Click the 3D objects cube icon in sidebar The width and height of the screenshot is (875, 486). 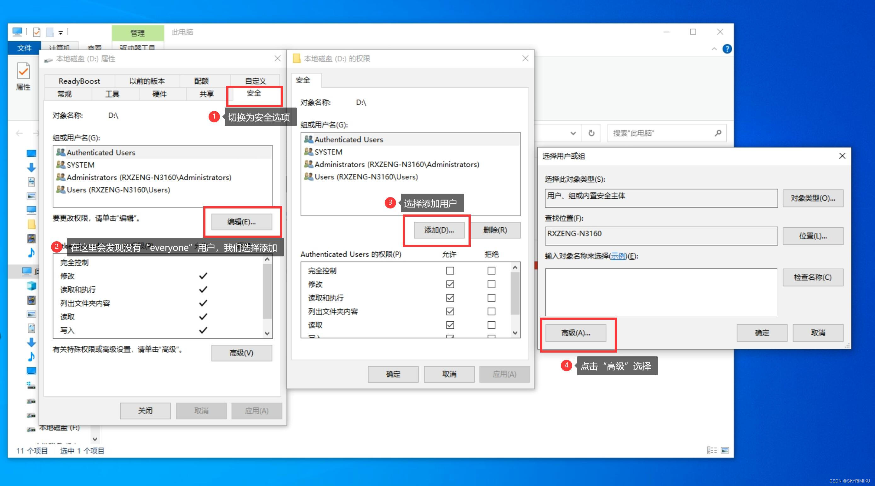[31, 286]
